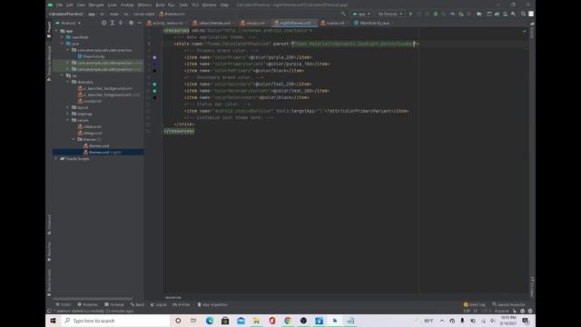Collapse the res folder
The width and height of the screenshot is (581, 327).
point(62,75)
